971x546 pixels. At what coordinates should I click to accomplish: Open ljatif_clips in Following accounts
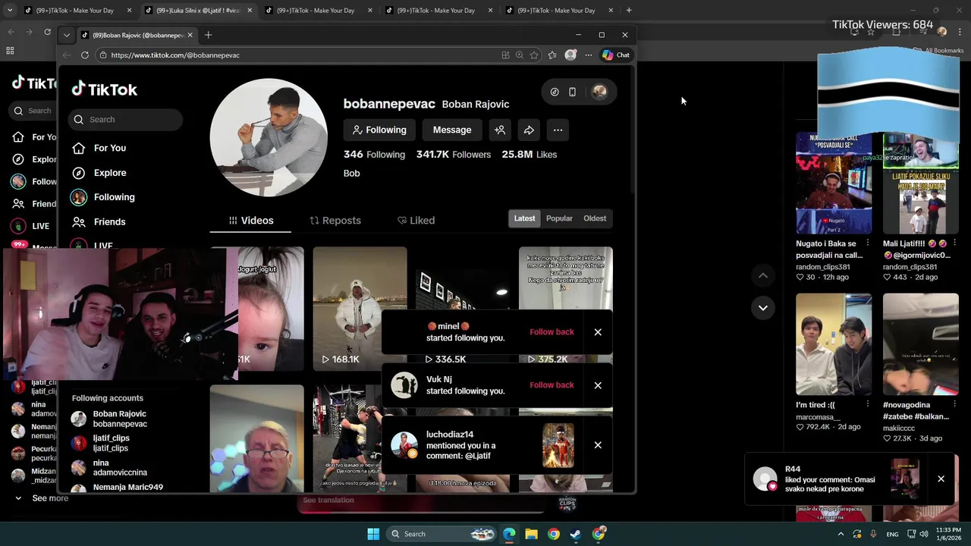click(110, 443)
